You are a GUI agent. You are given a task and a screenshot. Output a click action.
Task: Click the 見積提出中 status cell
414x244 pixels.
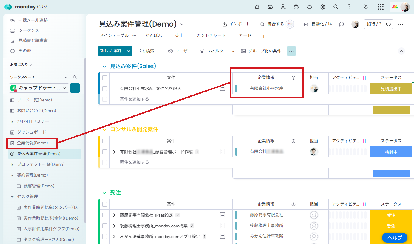(x=391, y=89)
